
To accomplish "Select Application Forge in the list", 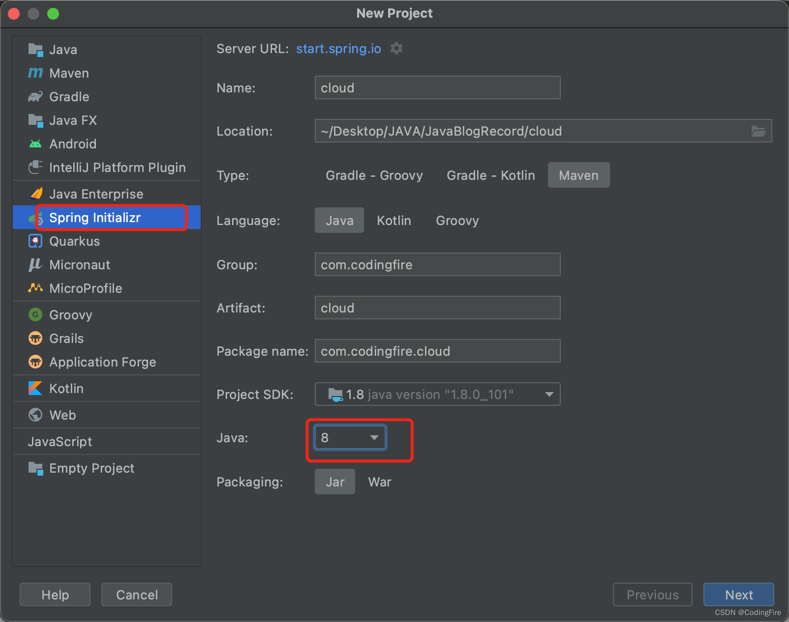I will point(107,362).
